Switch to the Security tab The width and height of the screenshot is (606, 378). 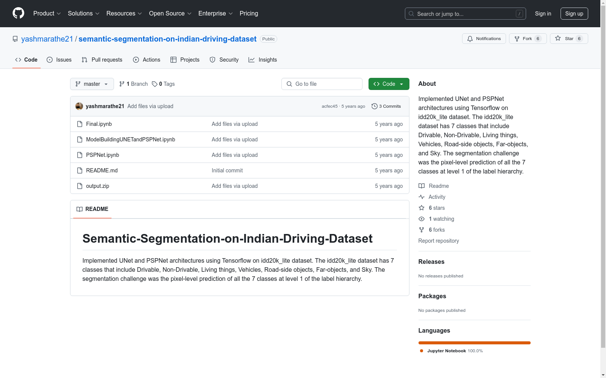(x=224, y=60)
